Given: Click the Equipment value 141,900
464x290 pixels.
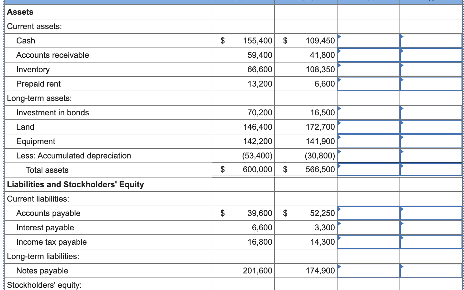Looking at the screenshot, I should coord(320,141).
